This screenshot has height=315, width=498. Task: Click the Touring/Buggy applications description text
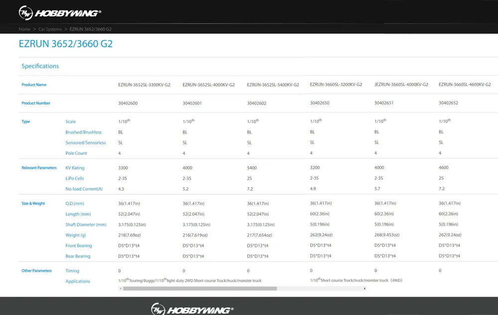(x=190, y=281)
